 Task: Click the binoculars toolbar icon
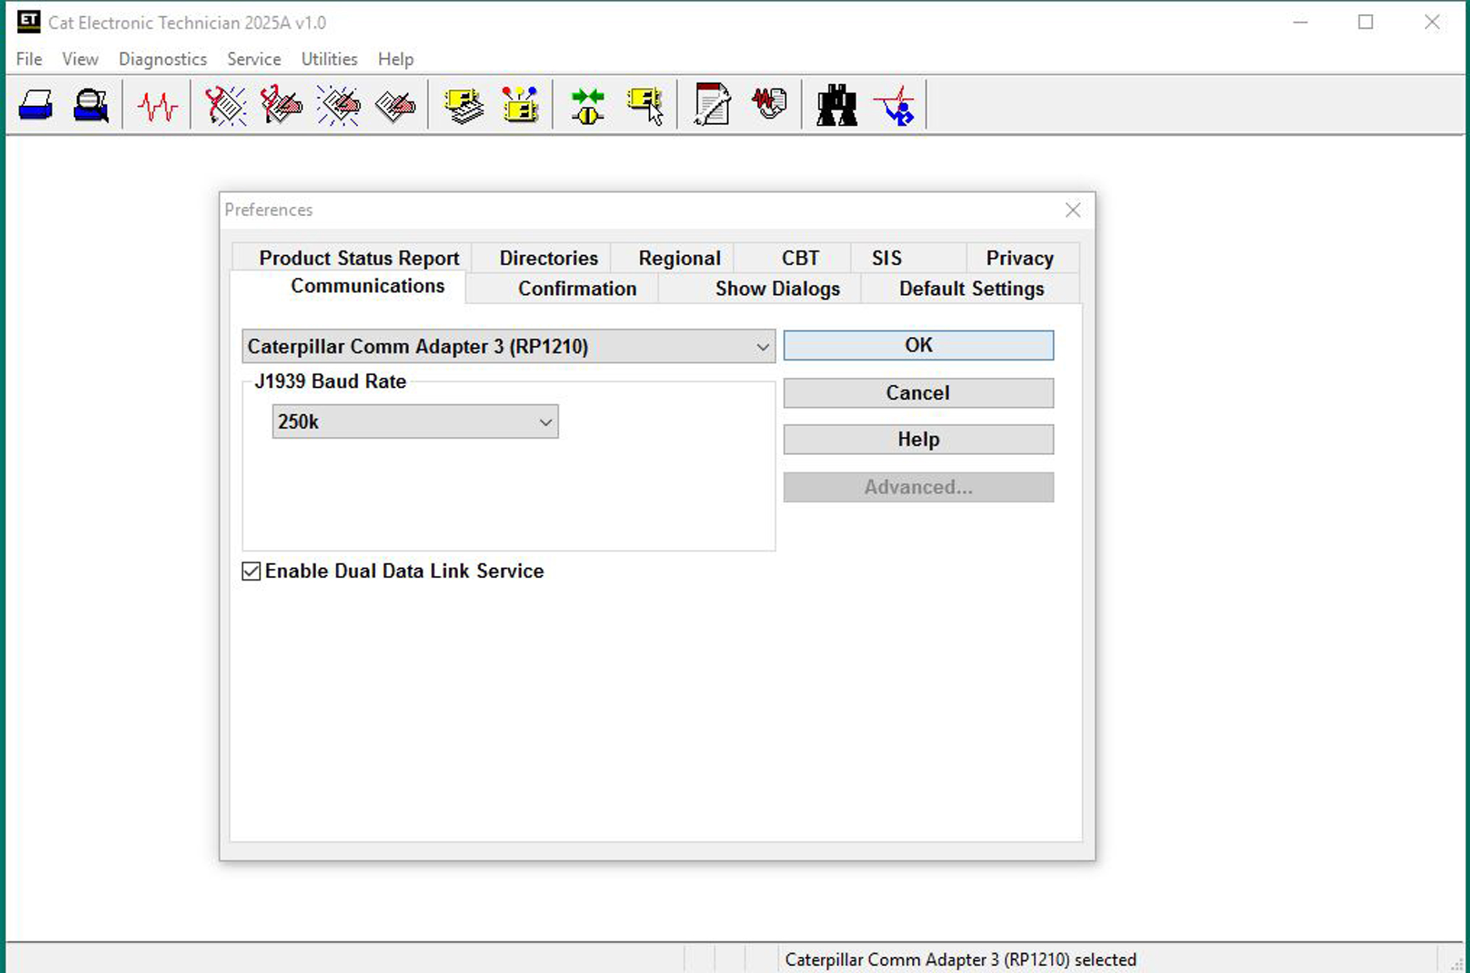(836, 105)
